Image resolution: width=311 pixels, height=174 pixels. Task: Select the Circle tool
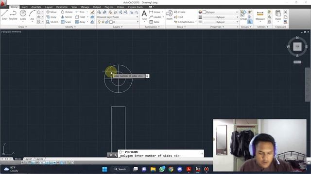click(23, 15)
